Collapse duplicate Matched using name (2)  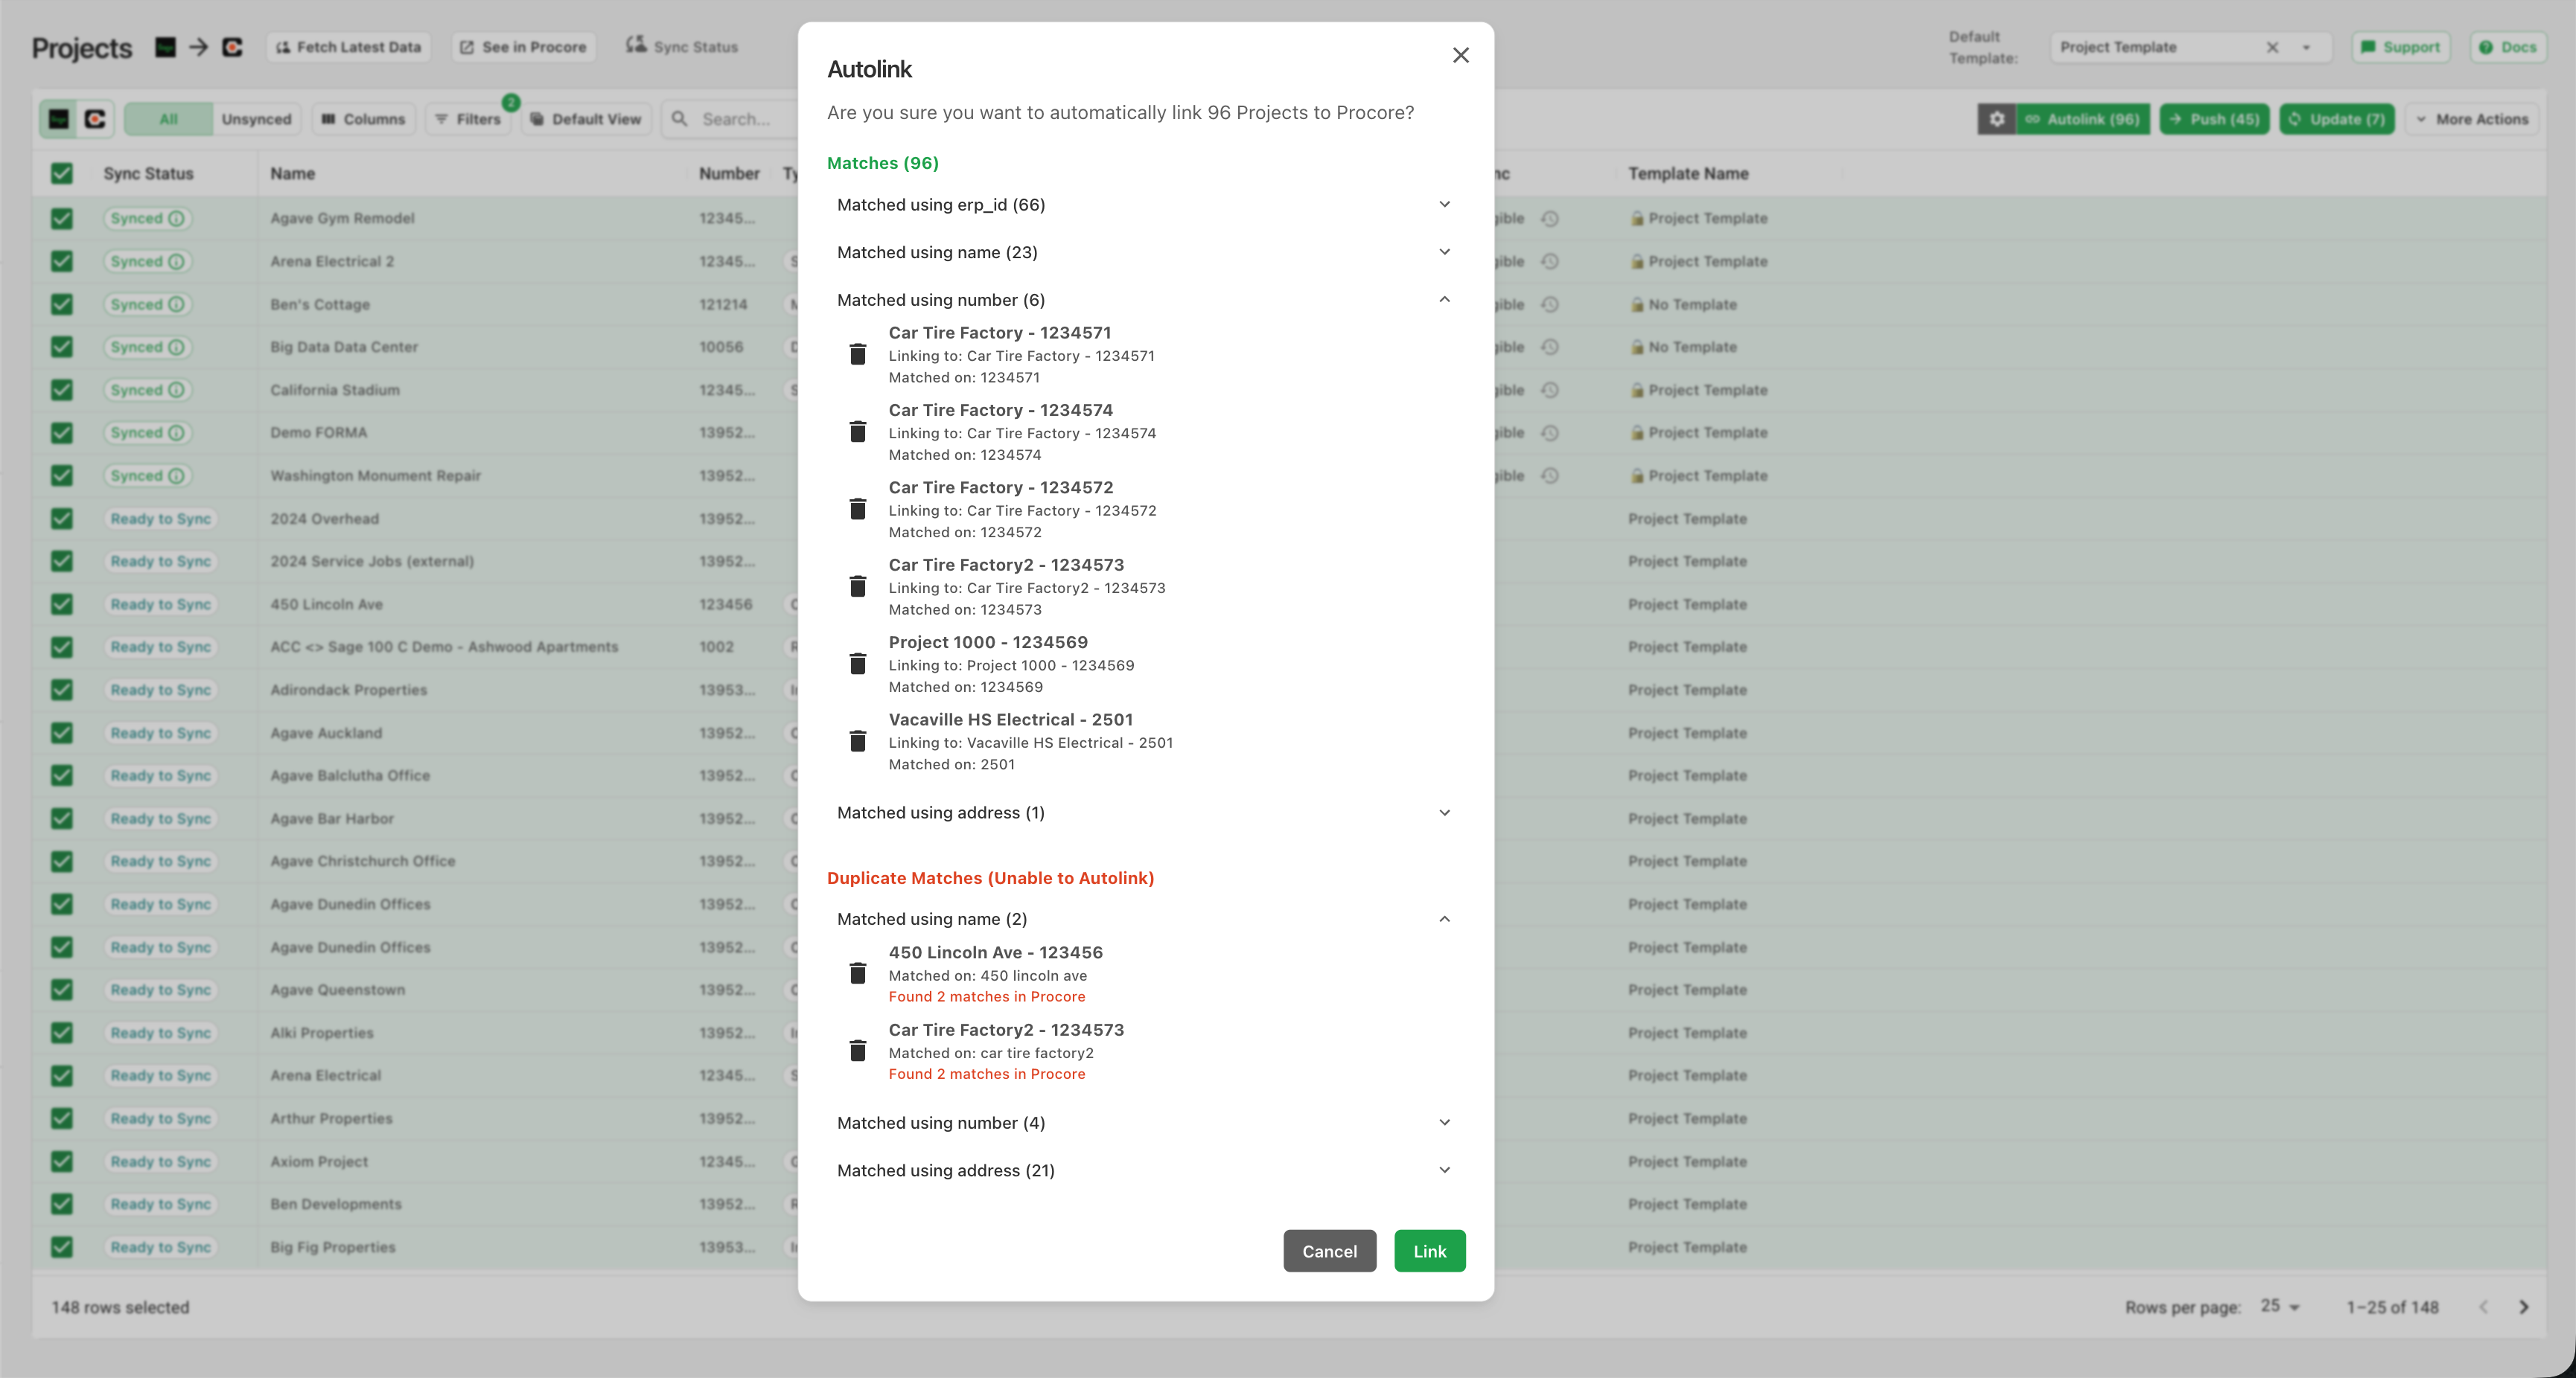[x=1145, y=920]
